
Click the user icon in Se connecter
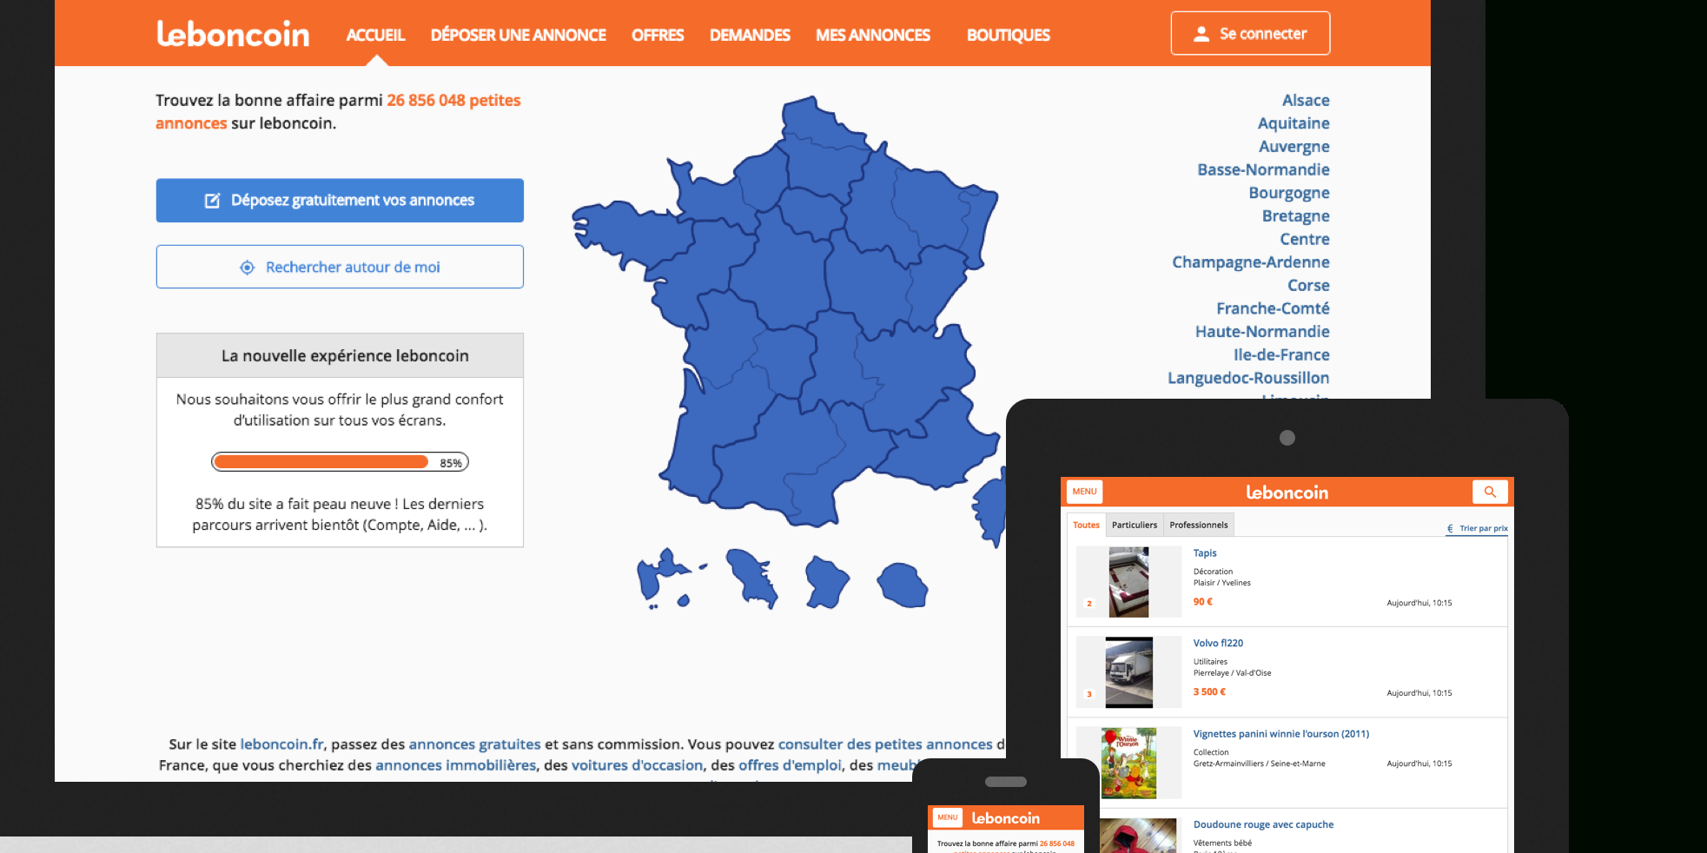point(1201,34)
